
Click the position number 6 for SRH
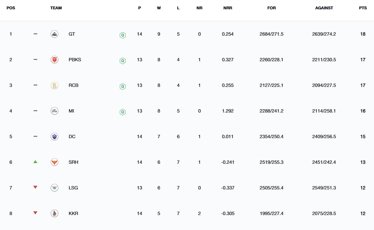pos(11,162)
